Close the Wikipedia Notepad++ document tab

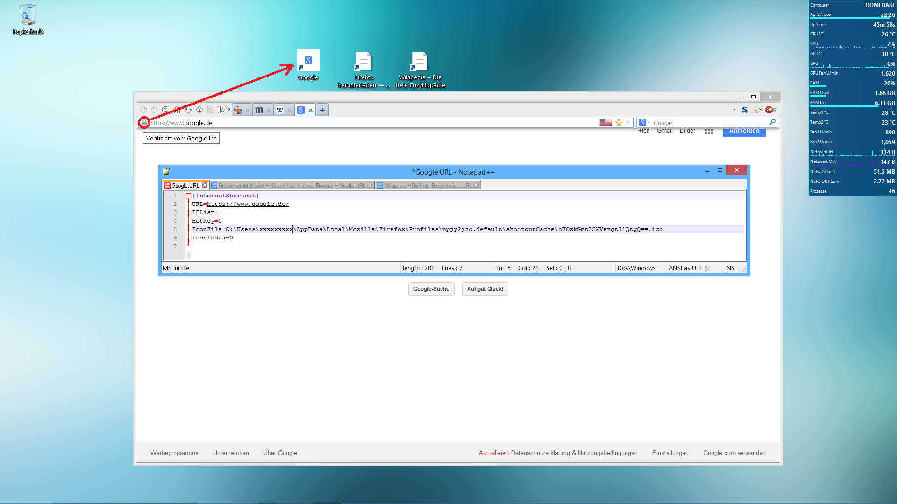pos(477,185)
